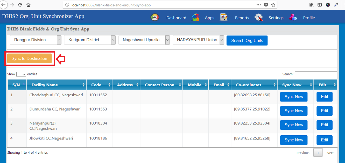Click sort arrows of the Email column
Screen dimensions: 345x163
228,85
